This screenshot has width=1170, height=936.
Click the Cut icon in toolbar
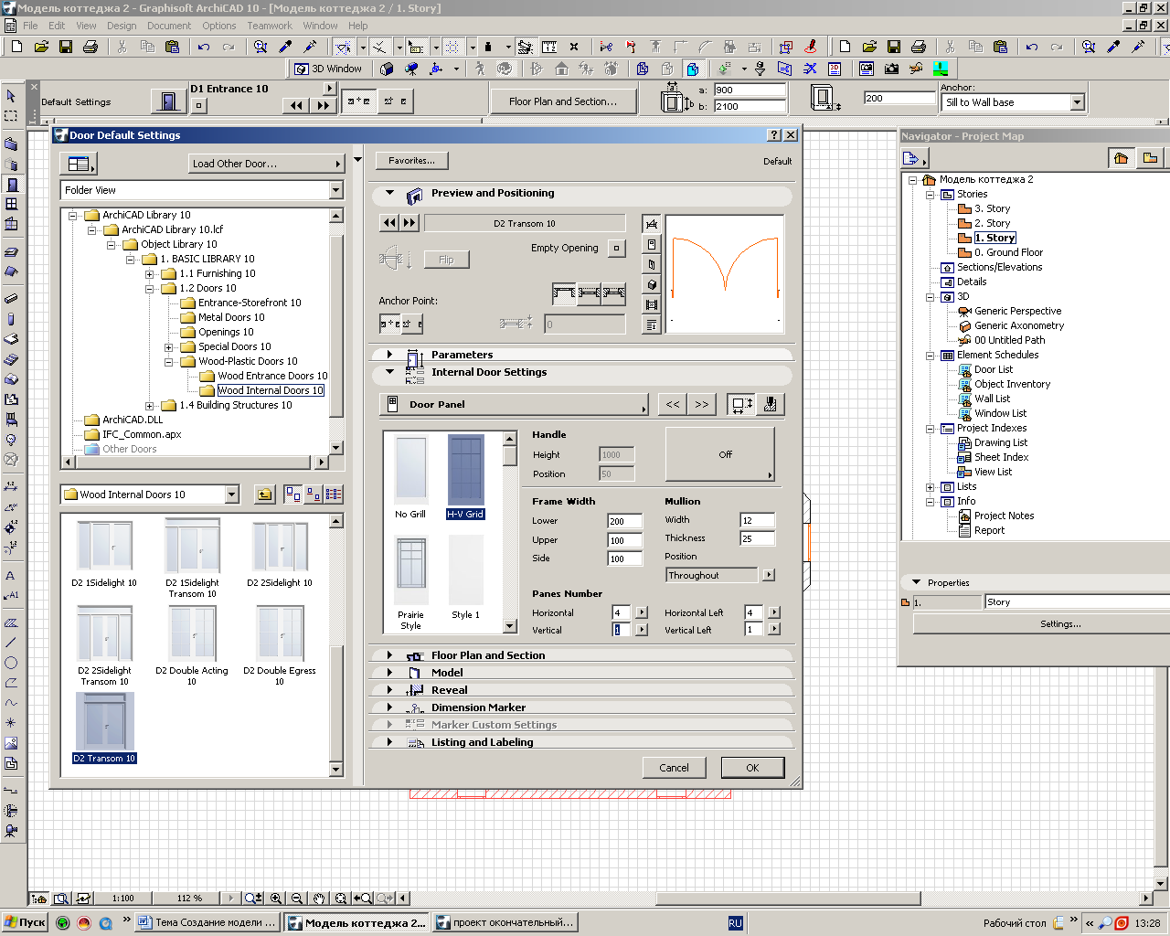tap(122, 47)
